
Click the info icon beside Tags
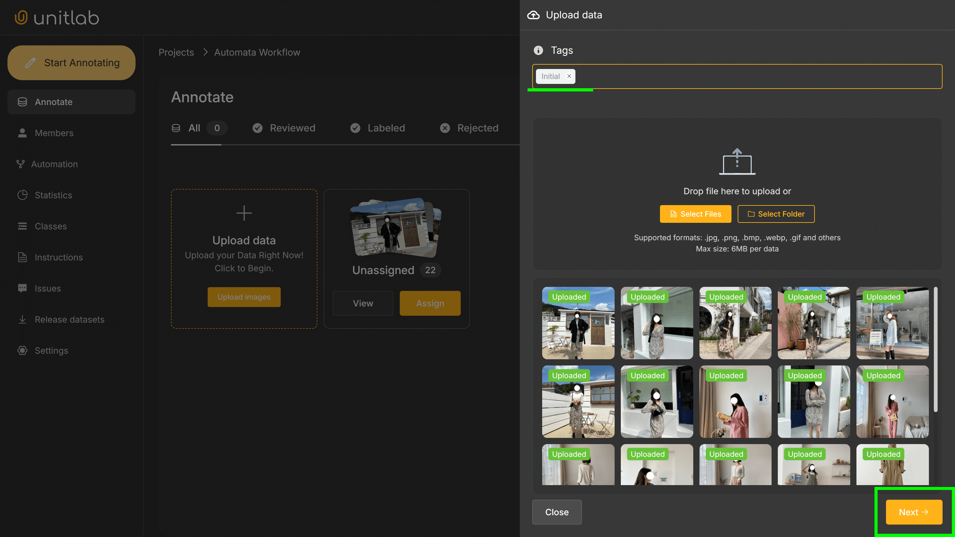[x=538, y=50]
